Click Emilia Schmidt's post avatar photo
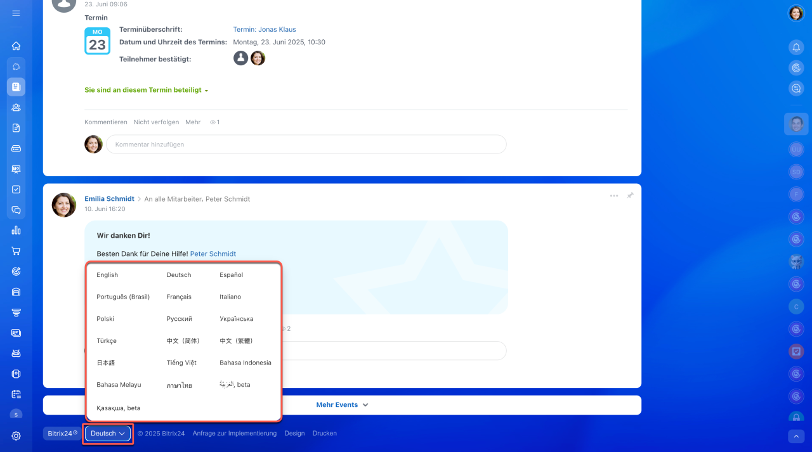The image size is (812, 452). click(x=64, y=205)
